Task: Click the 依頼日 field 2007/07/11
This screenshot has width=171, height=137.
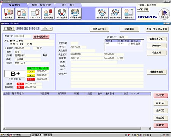Action: point(78,47)
